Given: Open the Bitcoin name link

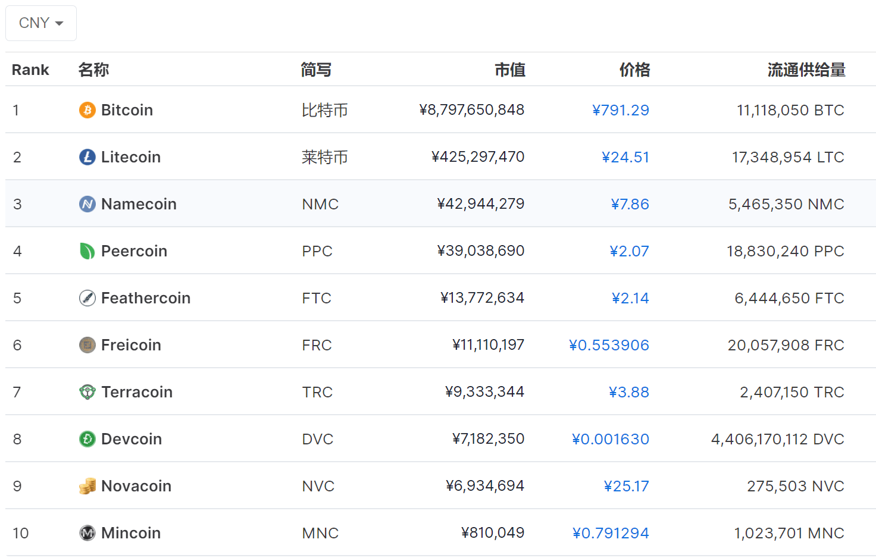Looking at the screenshot, I should 127,110.
